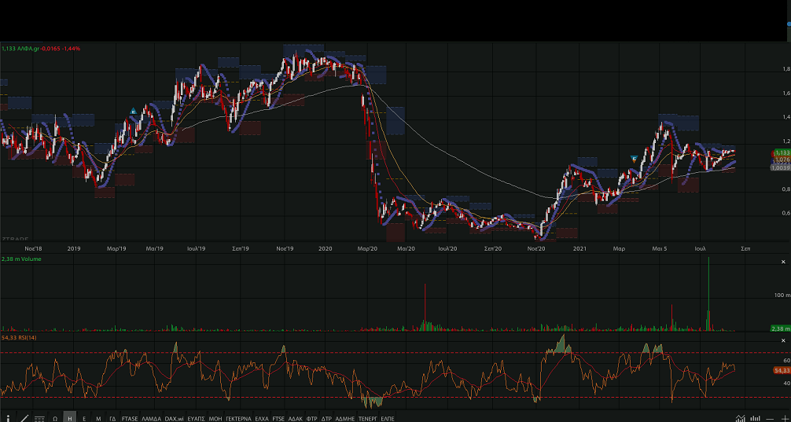Click the bar chart type icon
This screenshot has width=791, height=422.
click(755, 418)
